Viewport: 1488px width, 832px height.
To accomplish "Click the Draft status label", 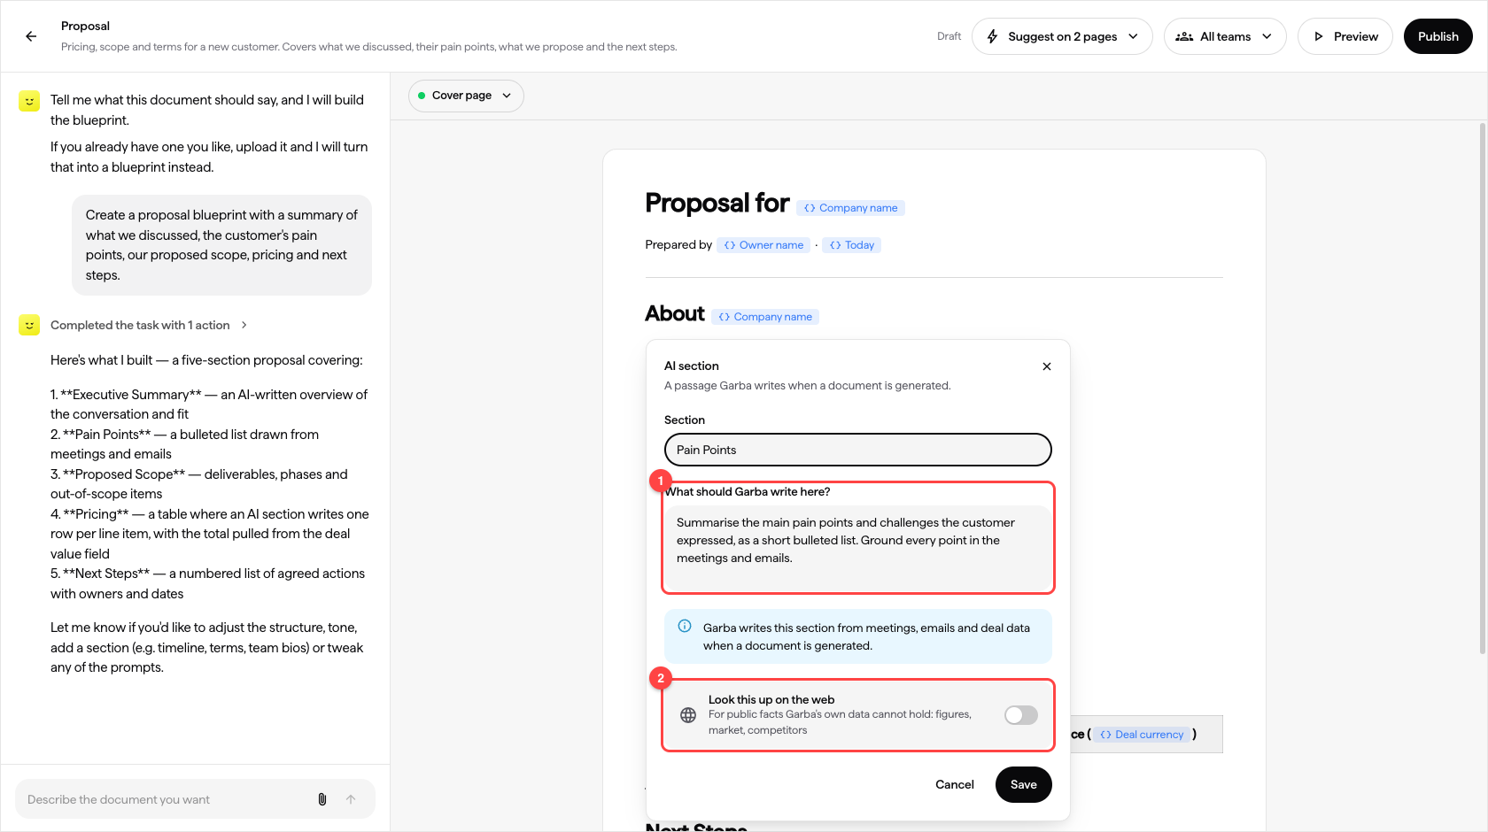I will [x=949, y=36].
